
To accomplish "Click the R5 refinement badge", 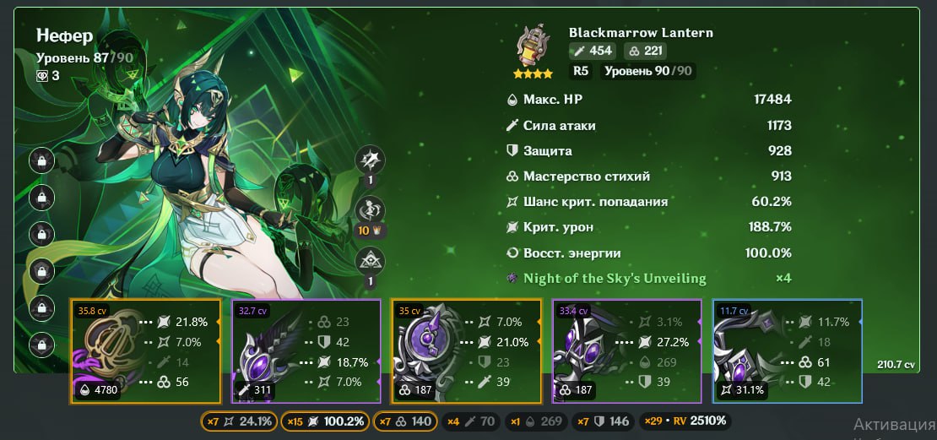I will (581, 71).
